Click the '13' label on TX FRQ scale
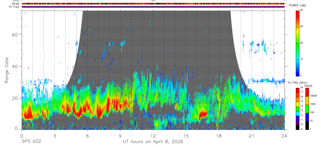The height and width of the screenshot is (147, 320). tap(302, 111)
